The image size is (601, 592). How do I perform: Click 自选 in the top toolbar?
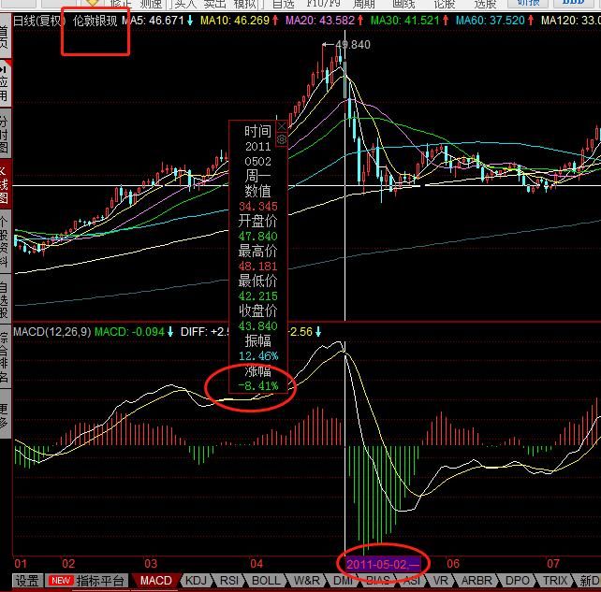click(284, 4)
